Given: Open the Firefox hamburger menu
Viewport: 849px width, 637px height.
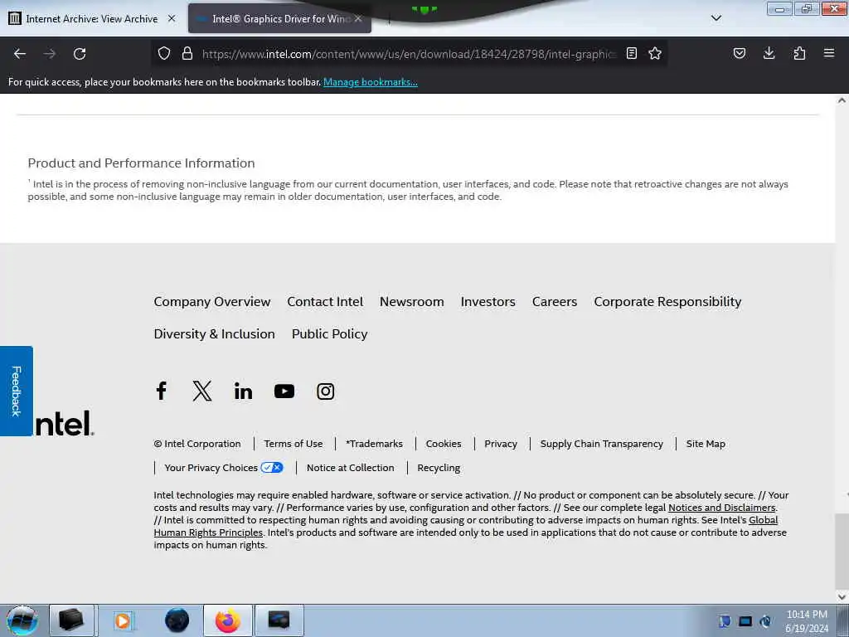Looking at the screenshot, I should 829,53.
